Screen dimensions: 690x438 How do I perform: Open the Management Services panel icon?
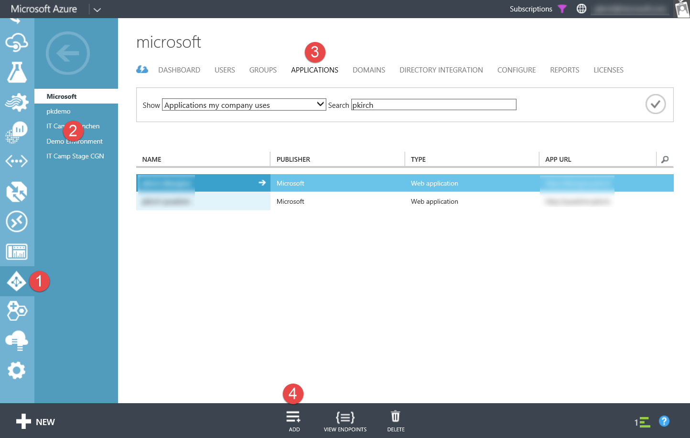tap(17, 251)
